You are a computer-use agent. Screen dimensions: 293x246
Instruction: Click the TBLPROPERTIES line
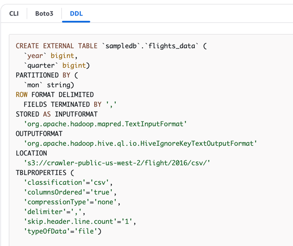[x=45, y=173]
